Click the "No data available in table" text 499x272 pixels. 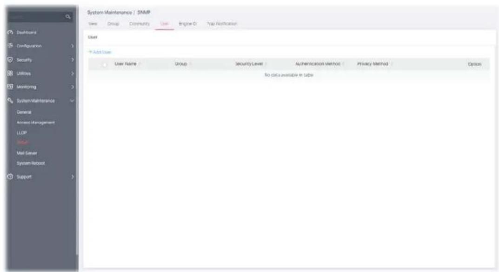tap(289, 75)
